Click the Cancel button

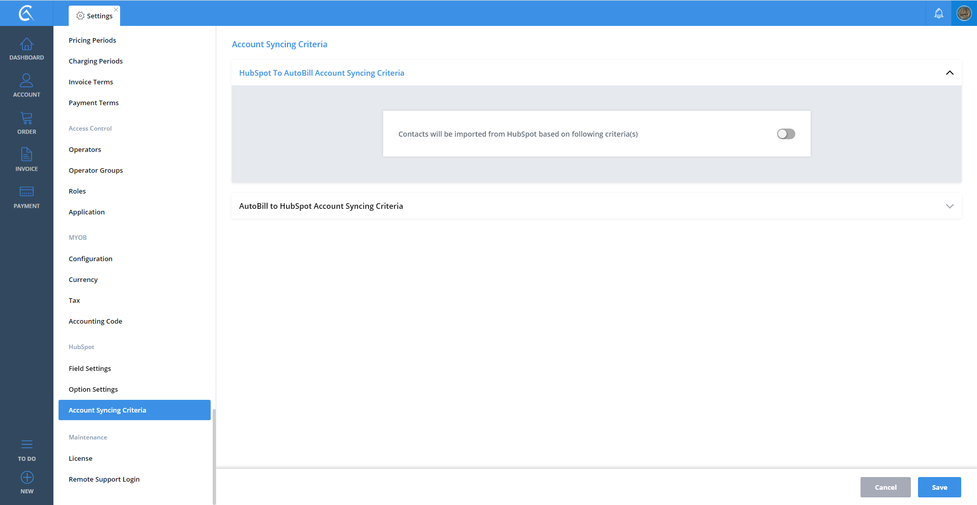tap(885, 487)
